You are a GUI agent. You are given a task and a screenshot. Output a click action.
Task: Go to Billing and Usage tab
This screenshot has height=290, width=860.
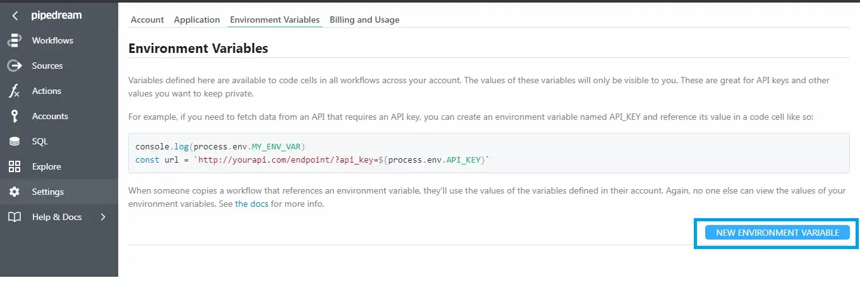365,20
